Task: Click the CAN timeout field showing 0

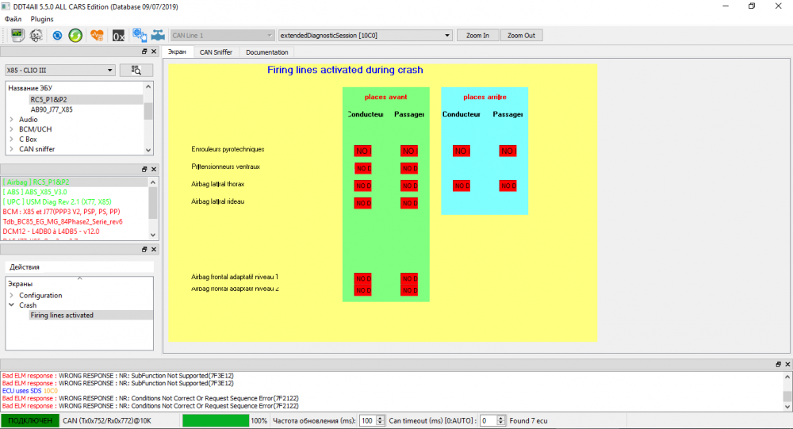Action: (488, 421)
